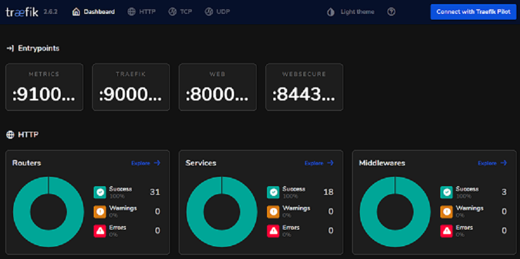
Task: Click the Routers card title
Action: point(27,163)
